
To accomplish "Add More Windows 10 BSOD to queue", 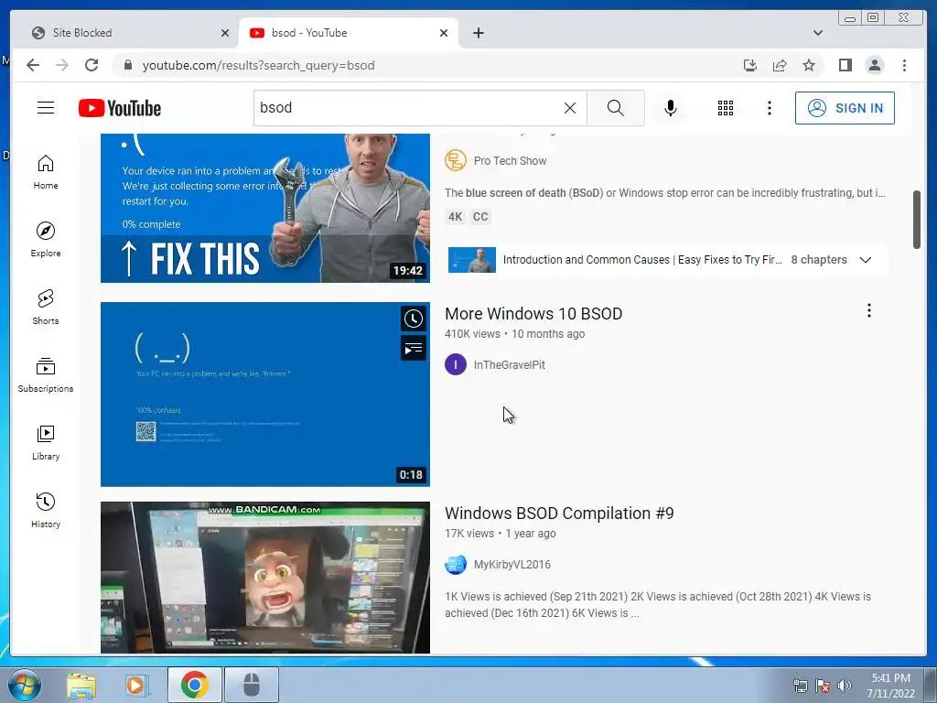I will point(413,349).
